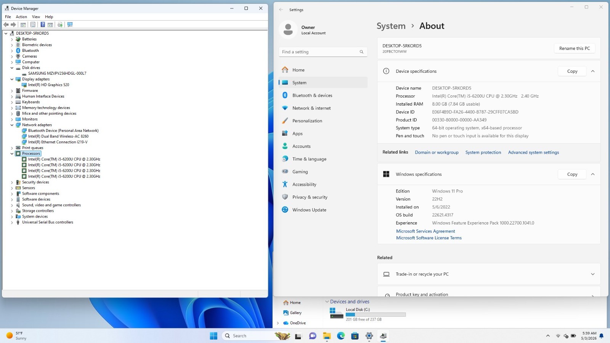Open the Action menu in Device Manager
Viewport: 610px width, 343px height.
[x=21, y=17]
